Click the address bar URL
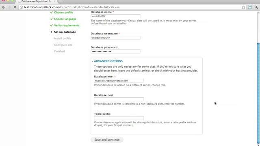This screenshot has height=146, width=260. point(72,7)
